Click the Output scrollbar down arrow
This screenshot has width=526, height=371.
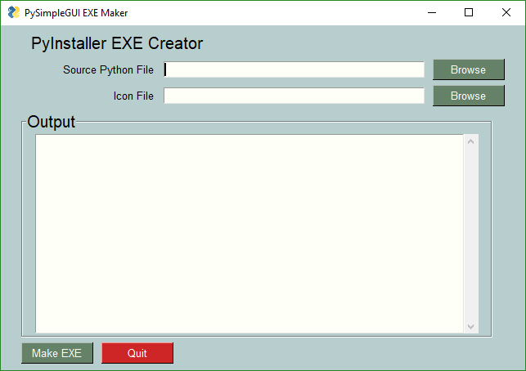(470, 326)
